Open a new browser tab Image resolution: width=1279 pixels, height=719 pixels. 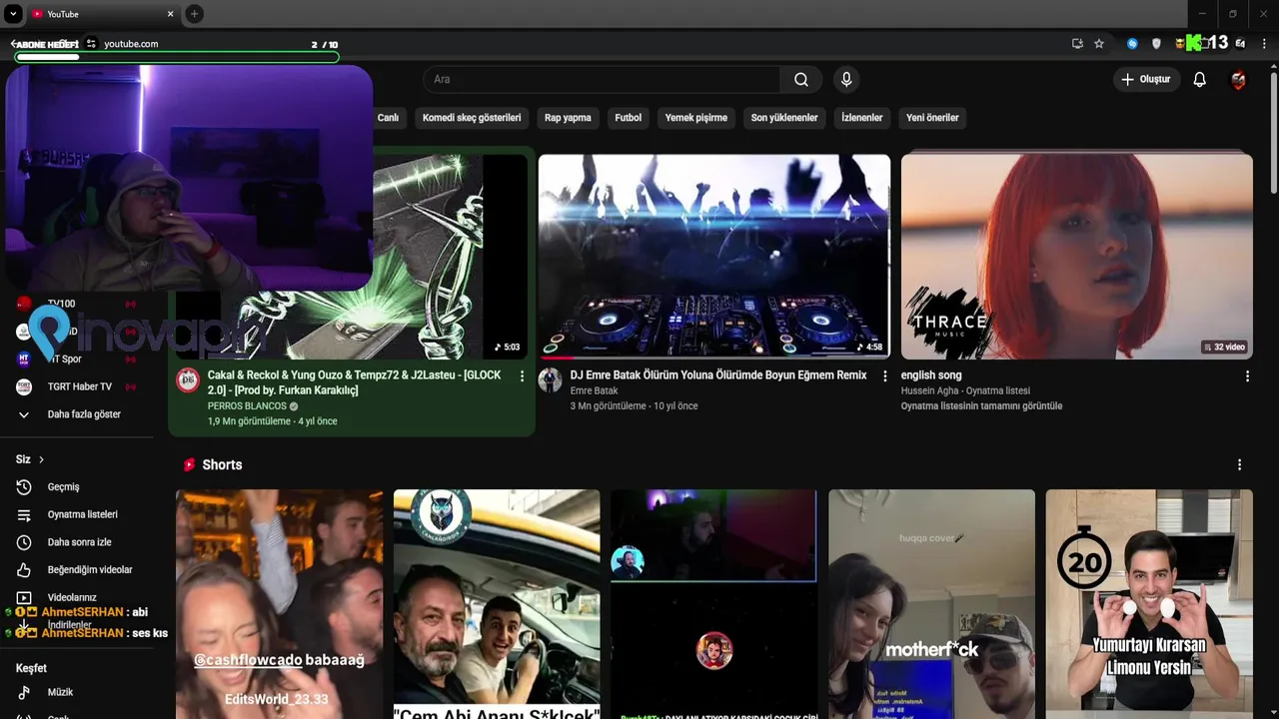tap(194, 14)
